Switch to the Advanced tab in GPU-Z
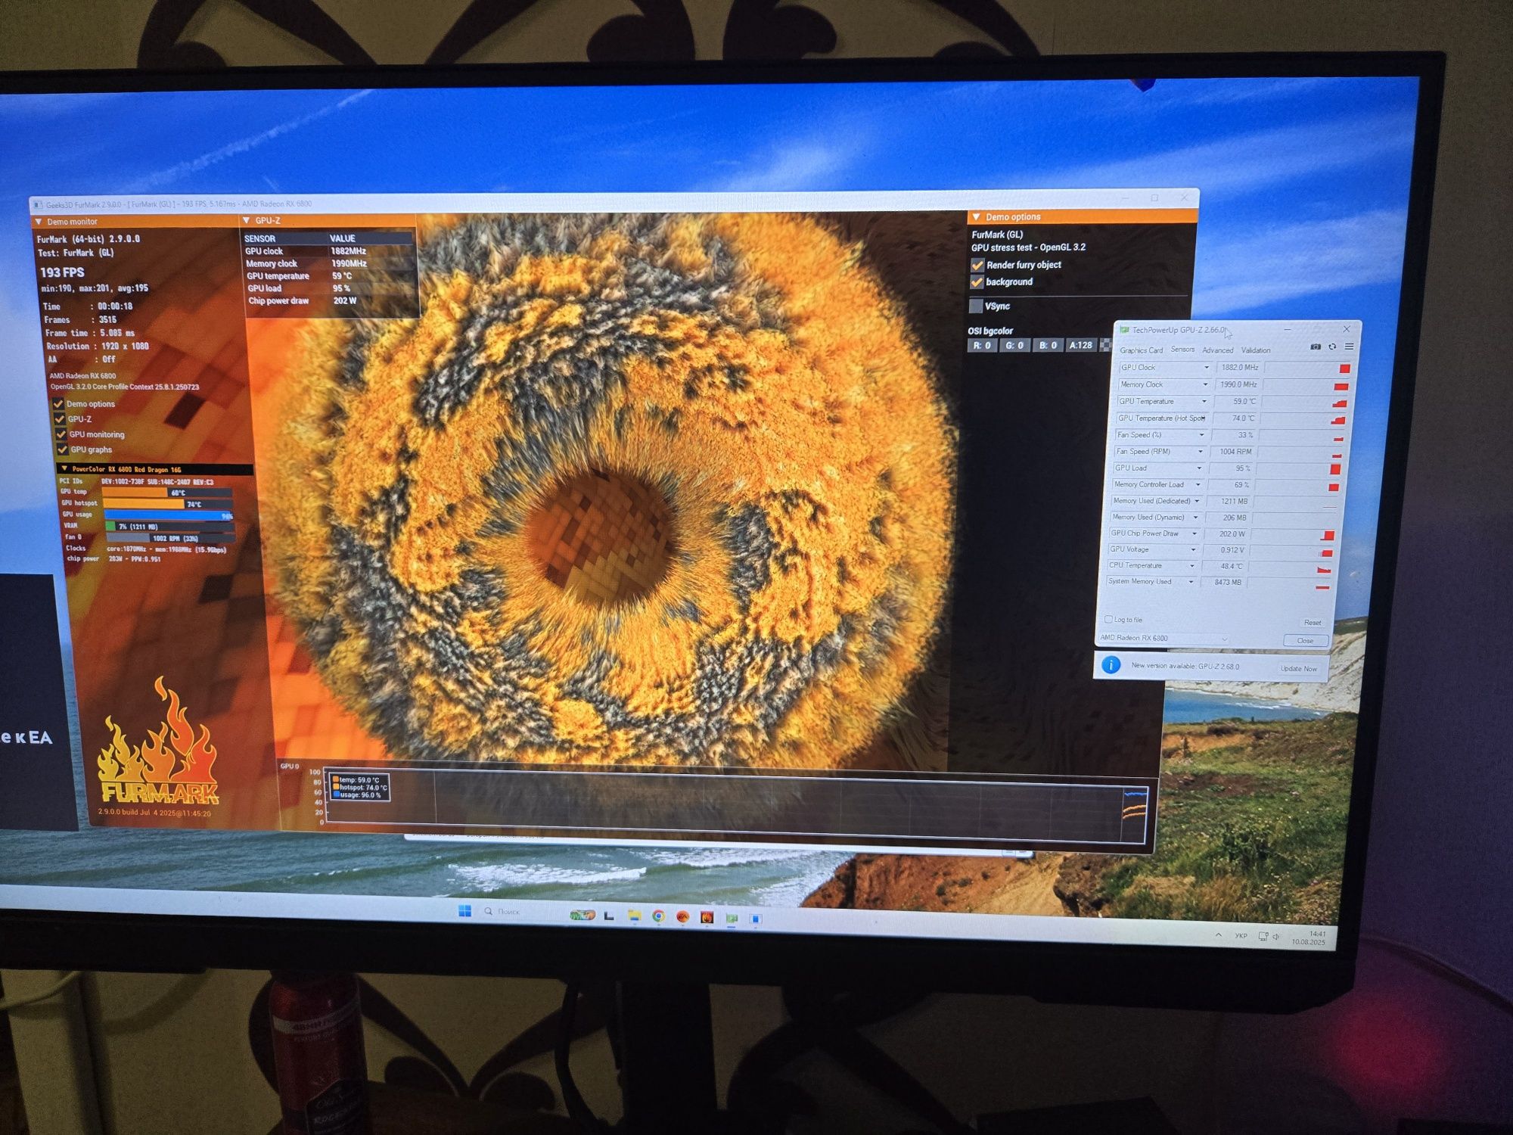The height and width of the screenshot is (1135, 1513). click(1217, 350)
